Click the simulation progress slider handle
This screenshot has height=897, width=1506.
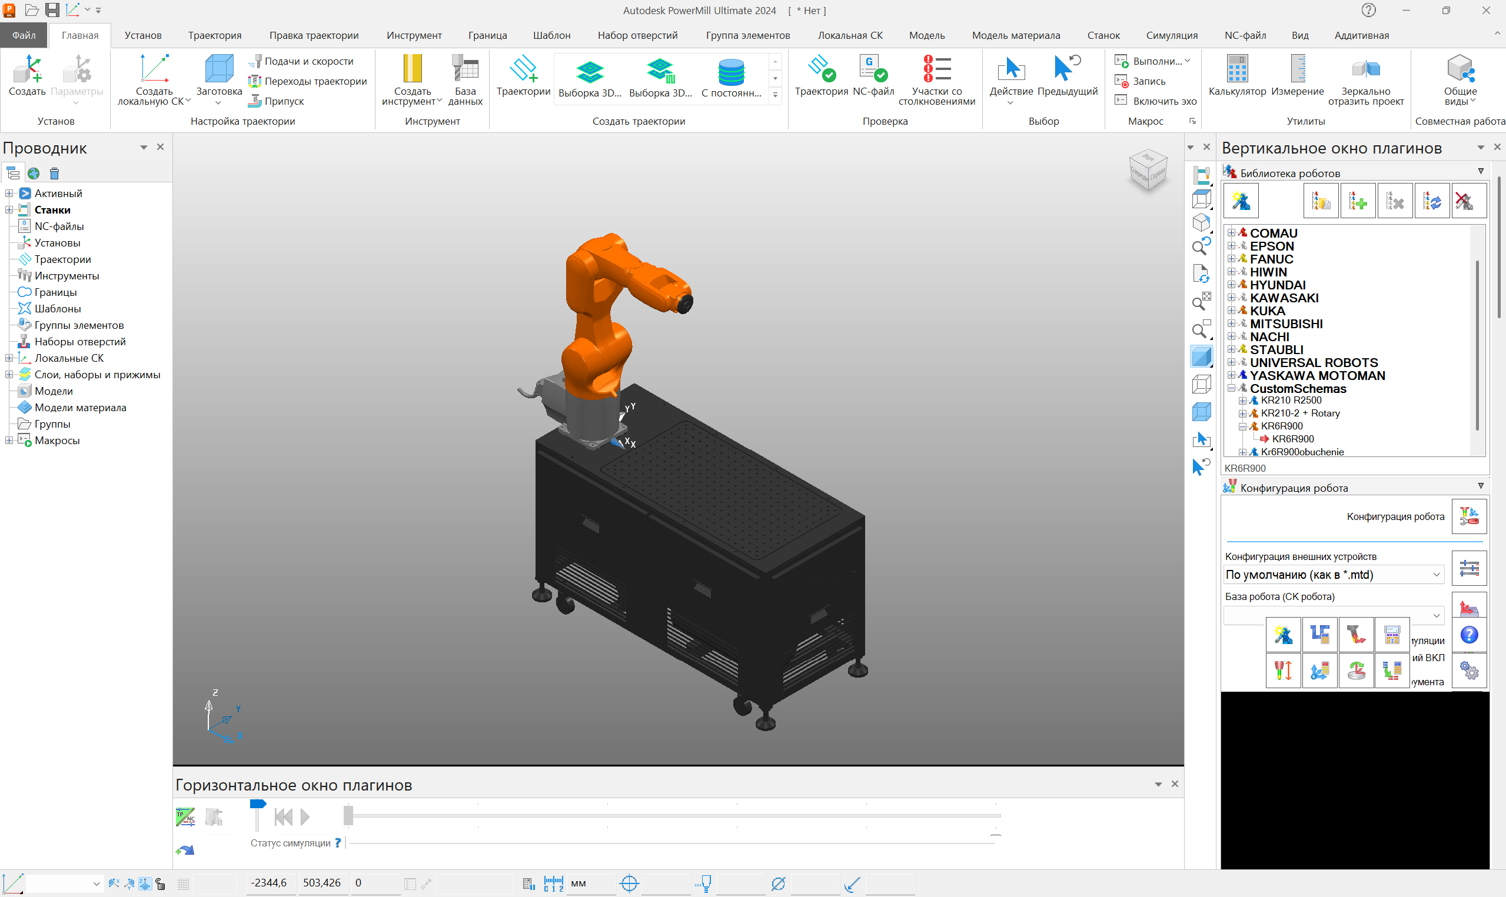click(348, 816)
